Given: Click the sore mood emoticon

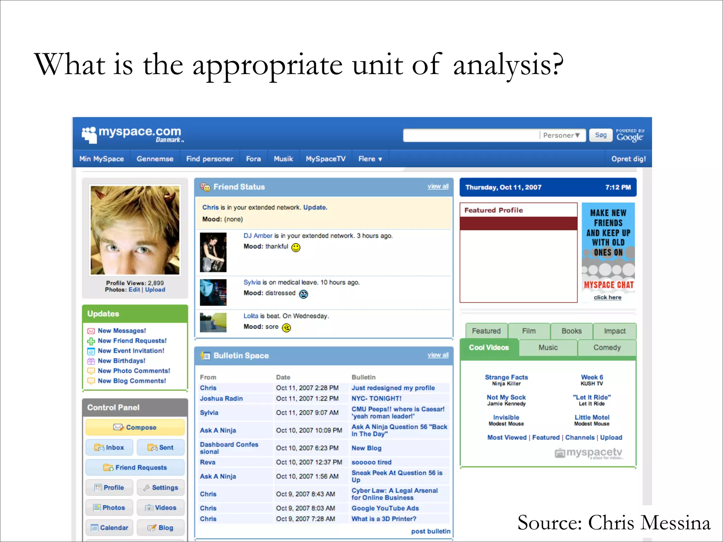Looking at the screenshot, I should click(286, 328).
